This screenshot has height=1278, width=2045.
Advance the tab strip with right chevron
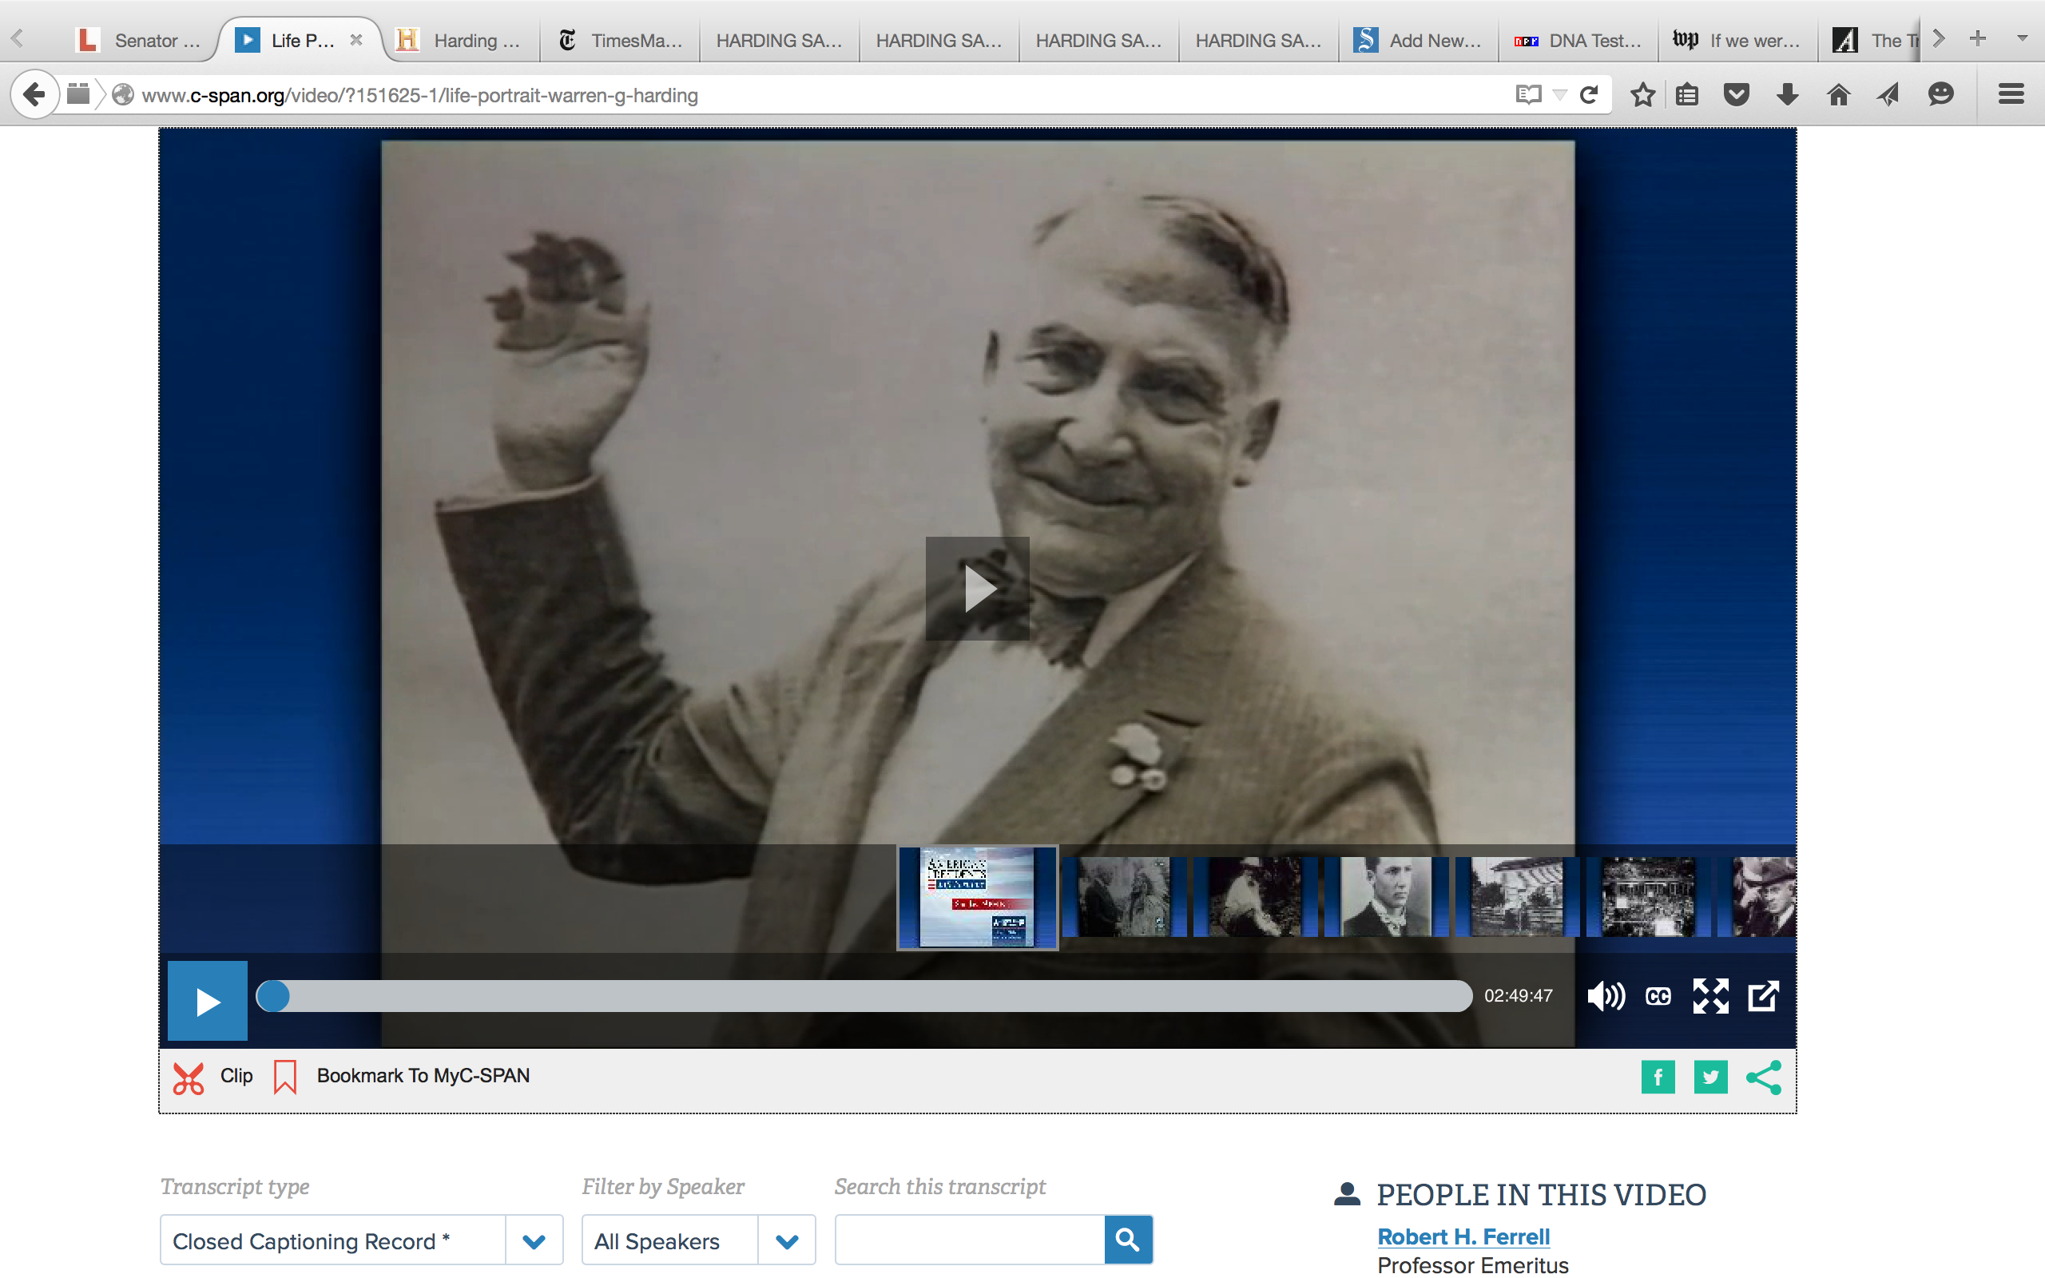pyautogui.click(x=1940, y=39)
